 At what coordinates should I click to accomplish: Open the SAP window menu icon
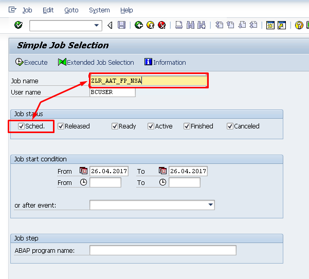point(12,10)
